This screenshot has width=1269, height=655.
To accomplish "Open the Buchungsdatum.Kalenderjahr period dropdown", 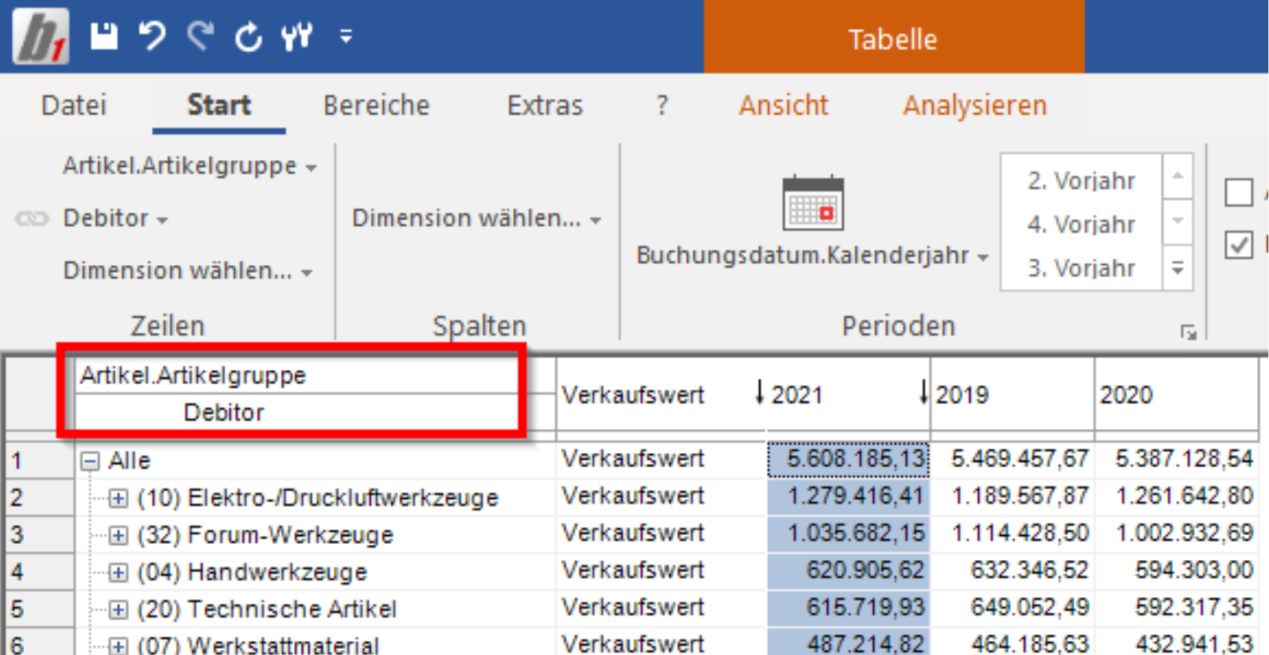I will pyautogui.click(x=813, y=255).
